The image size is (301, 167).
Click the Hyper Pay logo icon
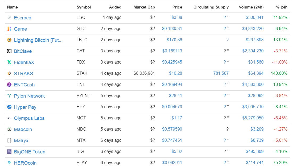point(9,107)
